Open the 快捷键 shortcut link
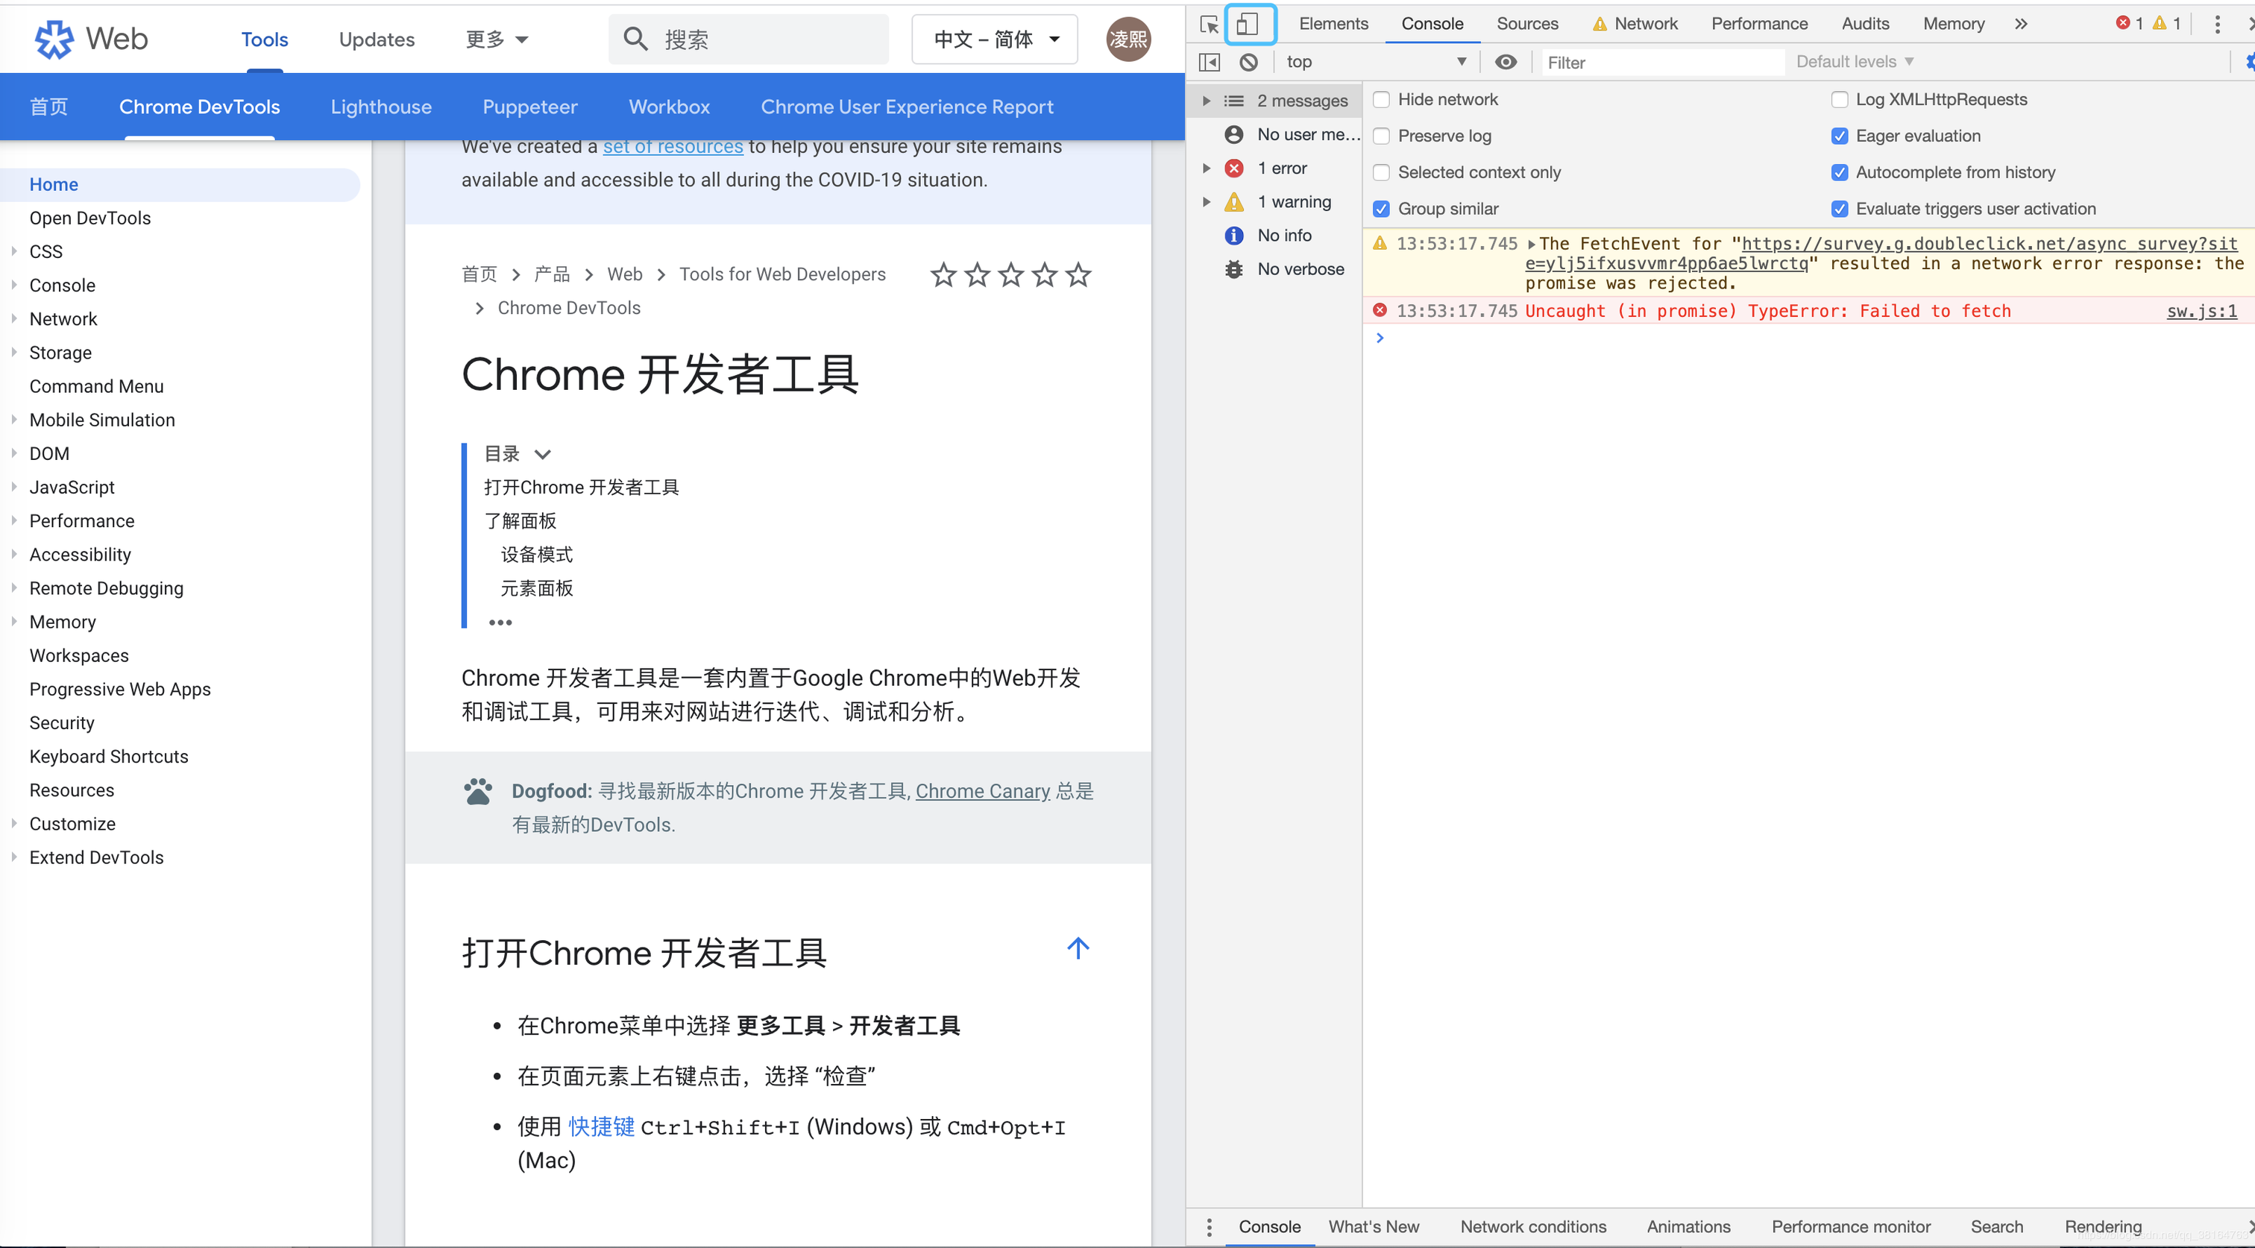 (x=601, y=1127)
